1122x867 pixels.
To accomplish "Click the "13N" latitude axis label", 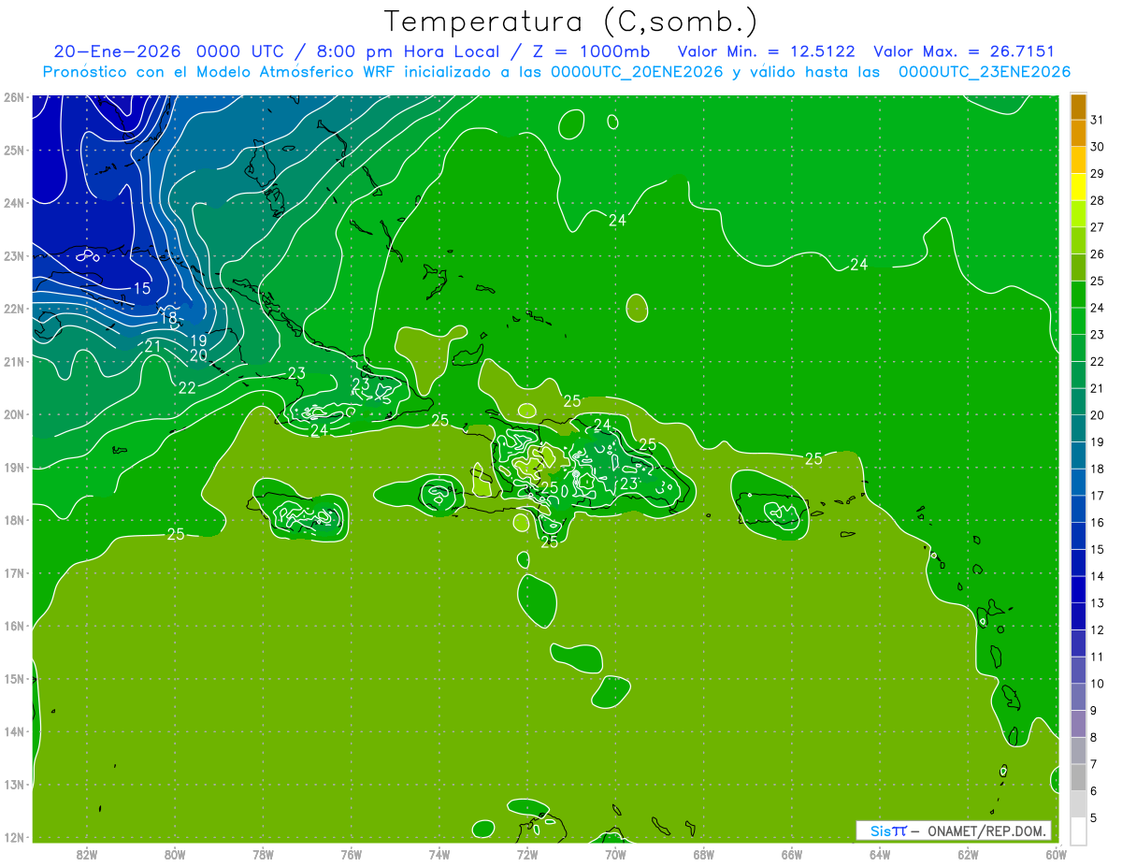I will [14, 785].
